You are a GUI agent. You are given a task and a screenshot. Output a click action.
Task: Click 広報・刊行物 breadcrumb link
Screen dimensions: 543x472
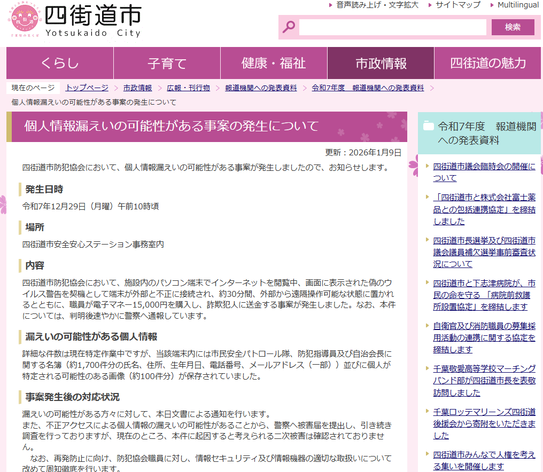[x=188, y=88]
